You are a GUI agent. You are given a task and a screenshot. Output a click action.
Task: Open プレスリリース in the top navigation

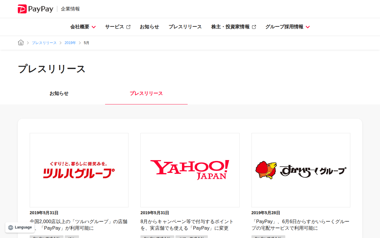185,27
